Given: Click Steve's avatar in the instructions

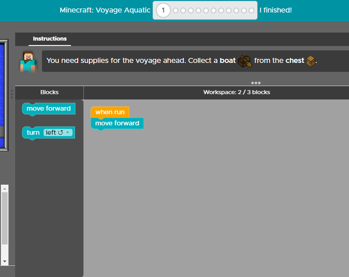Looking at the screenshot, I should pyautogui.click(x=28, y=61).
